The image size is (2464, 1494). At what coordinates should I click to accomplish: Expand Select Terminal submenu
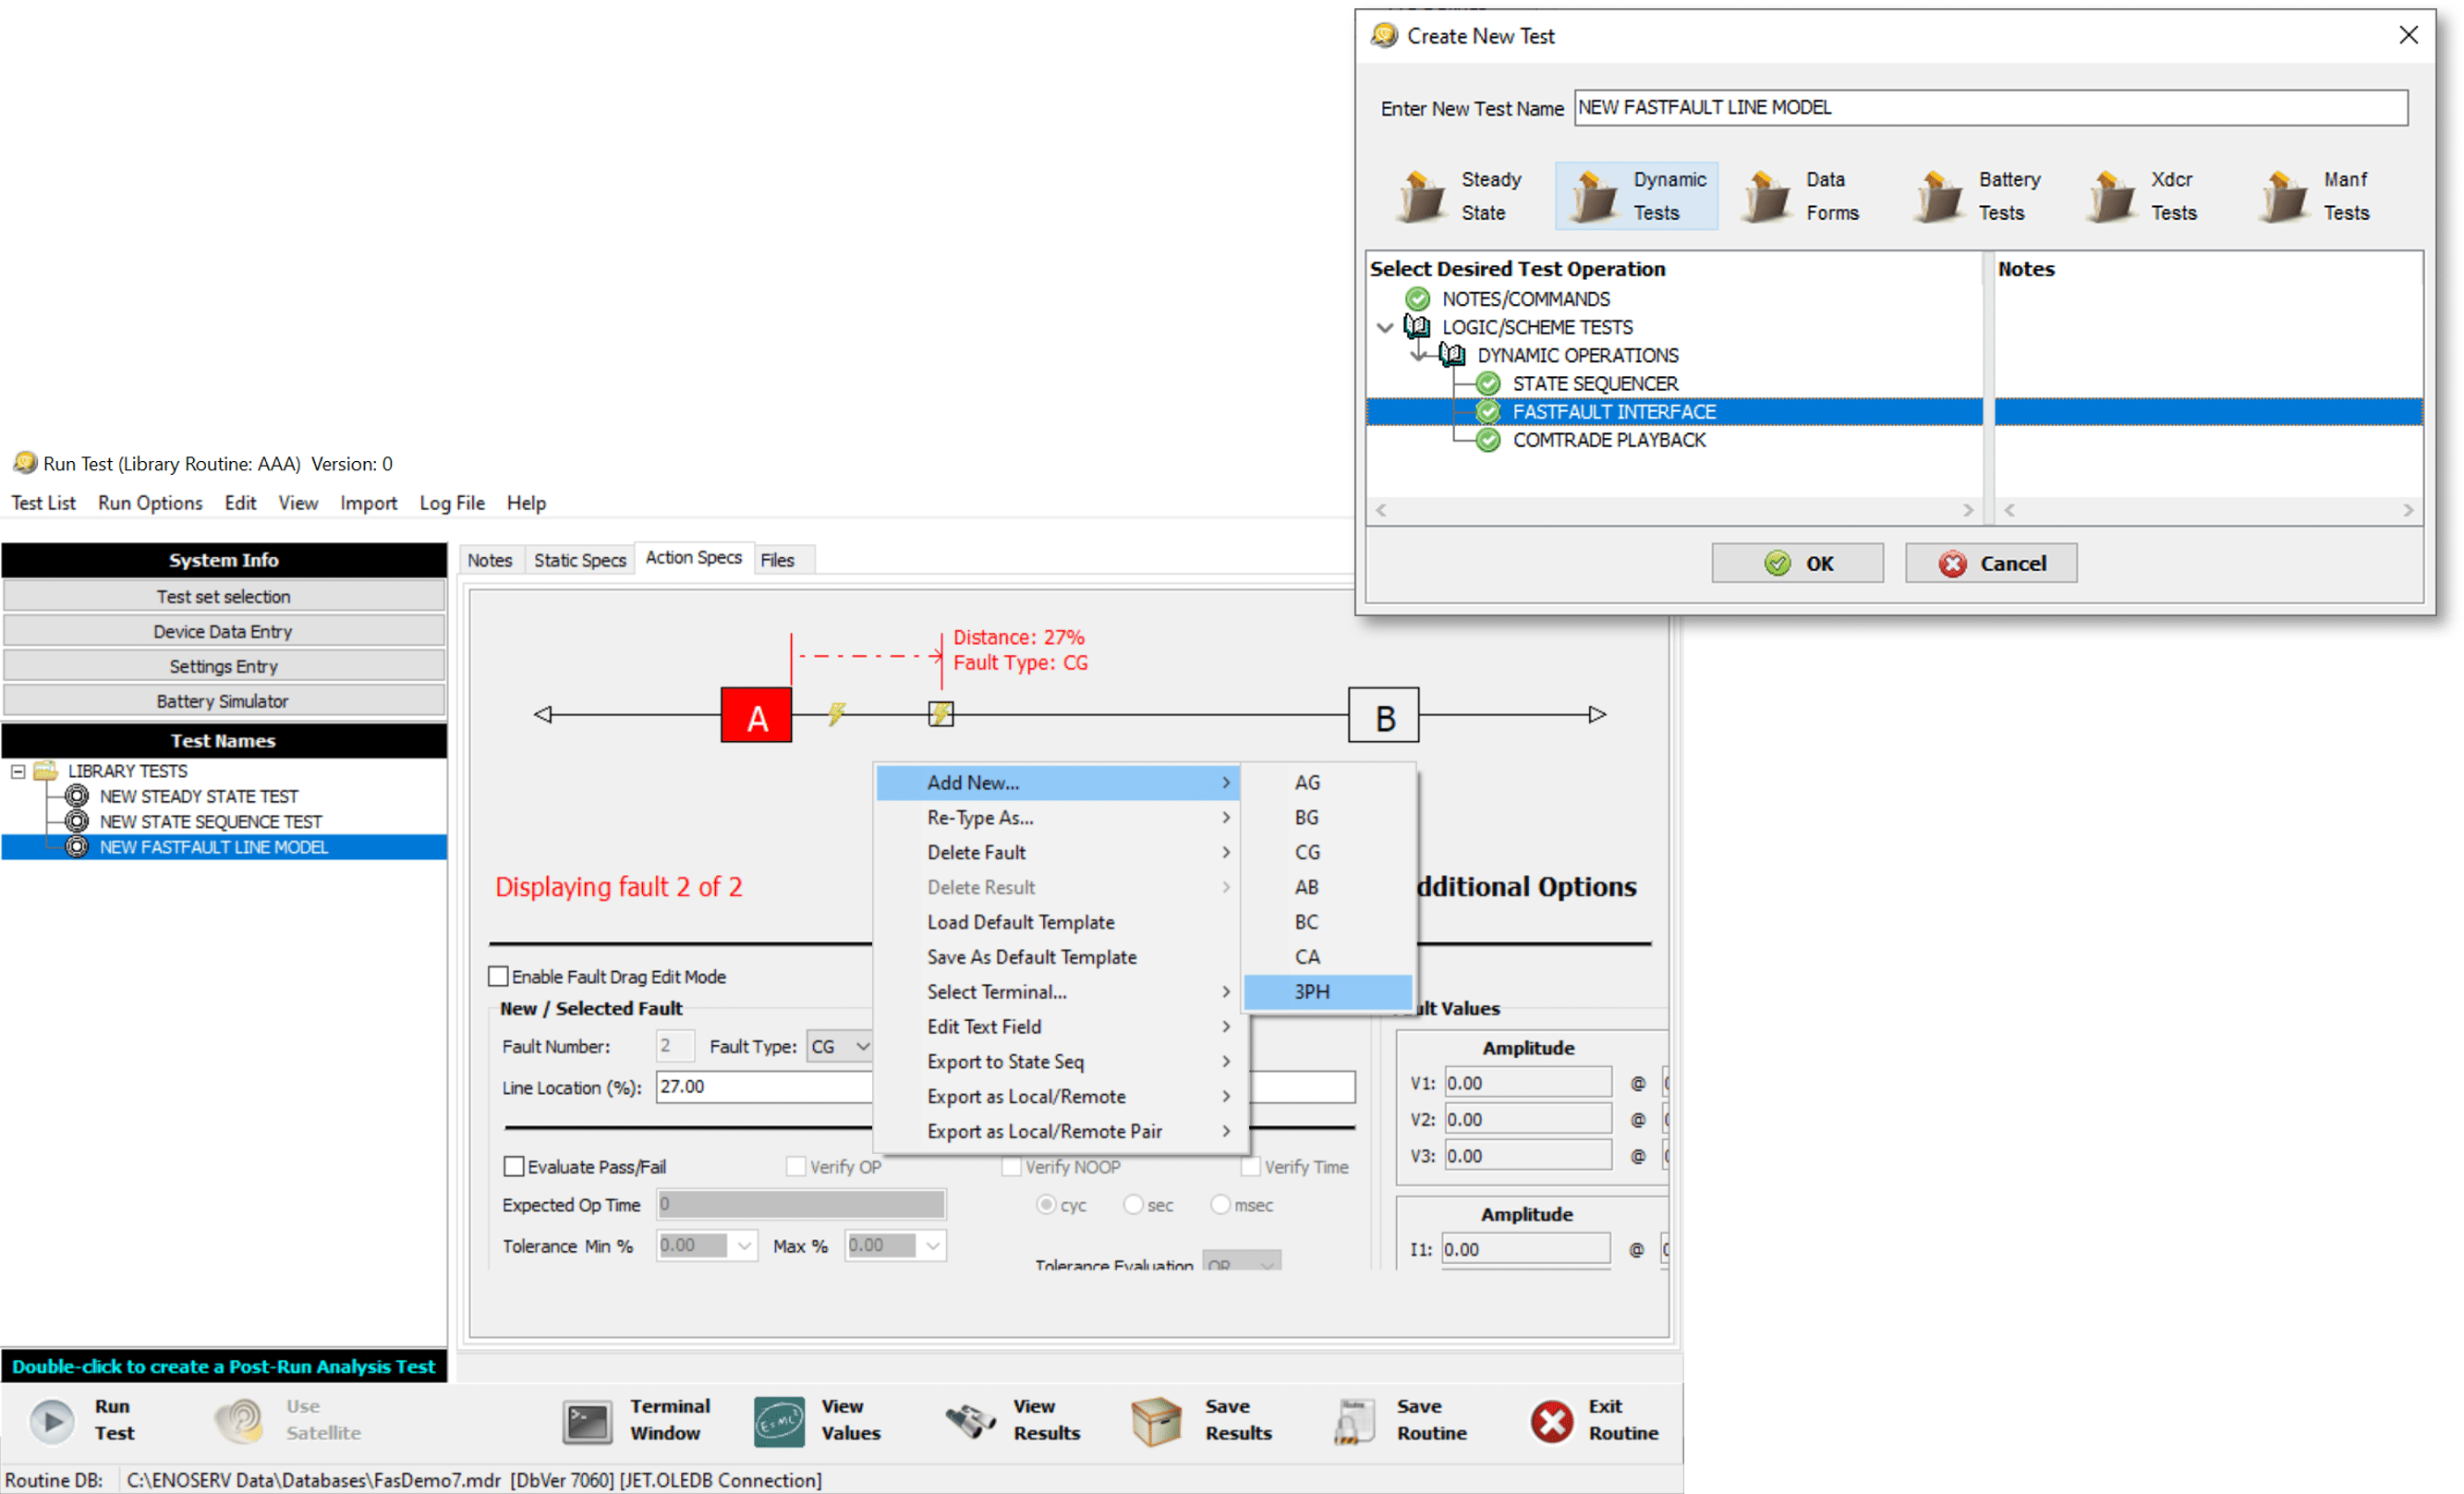tap(1058, 992)
